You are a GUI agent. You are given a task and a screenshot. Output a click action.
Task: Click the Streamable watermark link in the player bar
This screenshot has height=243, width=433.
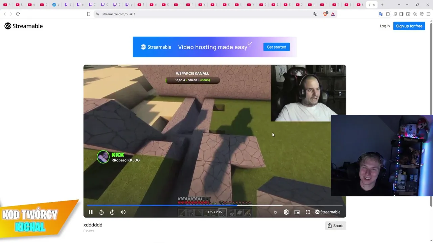pyautogui.click(x=328, y=212)
